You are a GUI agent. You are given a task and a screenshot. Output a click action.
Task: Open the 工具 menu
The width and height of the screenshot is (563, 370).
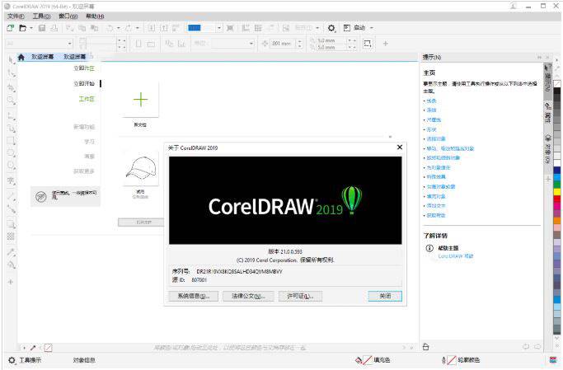point(41,16)
